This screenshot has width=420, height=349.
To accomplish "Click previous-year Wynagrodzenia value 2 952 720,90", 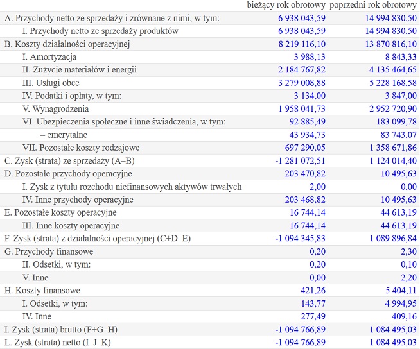I will [393, 108].
